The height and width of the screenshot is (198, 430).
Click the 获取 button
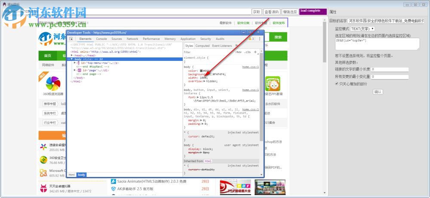coord(257,12)
